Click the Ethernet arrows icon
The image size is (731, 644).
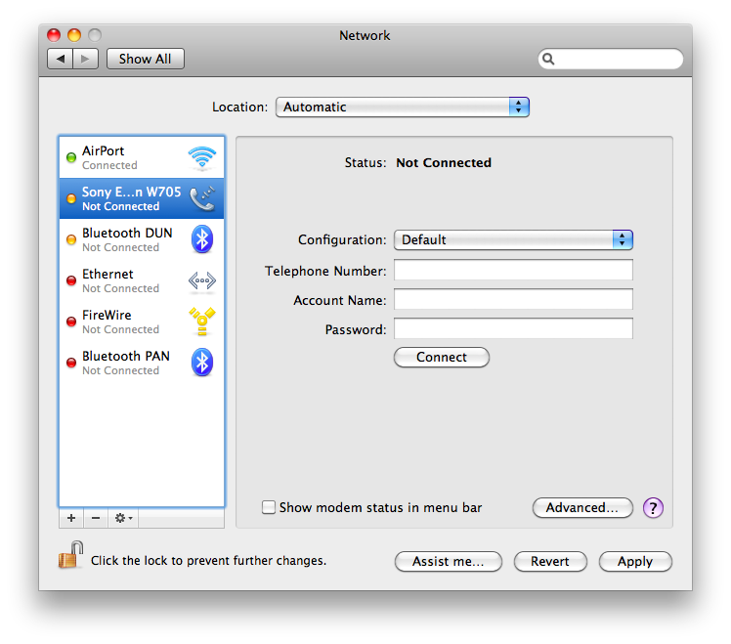click(x=202, y=280)
